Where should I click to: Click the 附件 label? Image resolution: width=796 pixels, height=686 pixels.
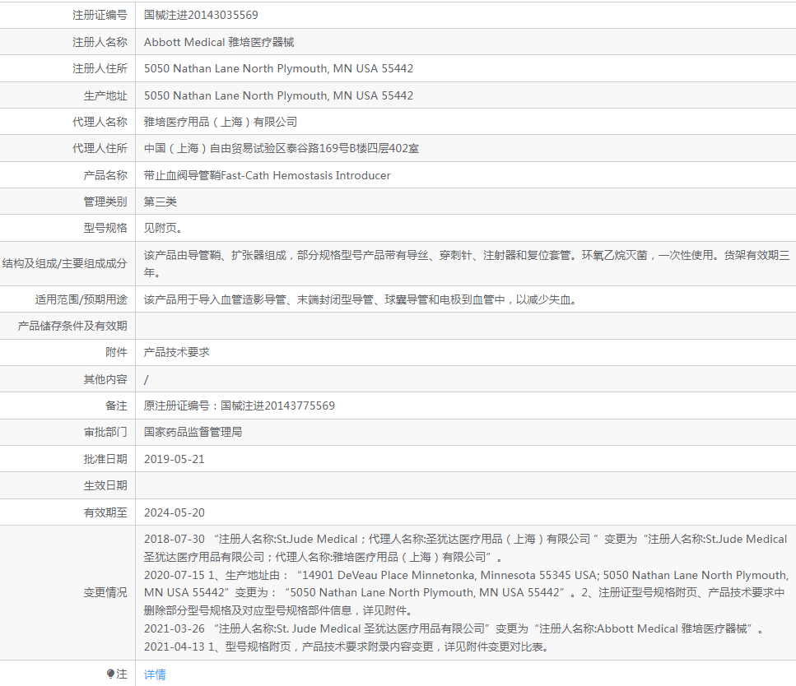tap(116, 353)
